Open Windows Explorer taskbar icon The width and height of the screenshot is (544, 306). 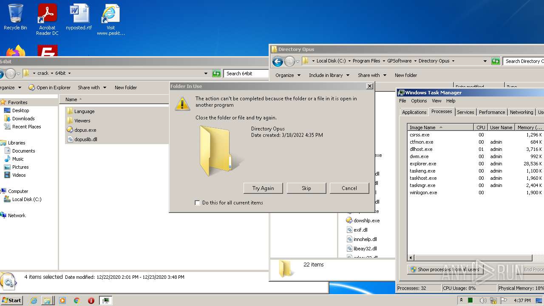coord(47,300)
